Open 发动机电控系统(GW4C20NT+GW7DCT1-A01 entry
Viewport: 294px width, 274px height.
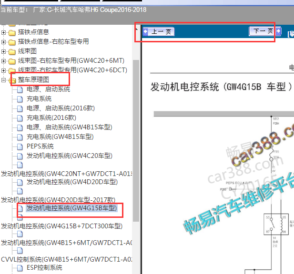pos(66,174)
